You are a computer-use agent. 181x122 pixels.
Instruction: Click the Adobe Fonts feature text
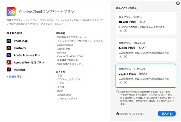64,49
